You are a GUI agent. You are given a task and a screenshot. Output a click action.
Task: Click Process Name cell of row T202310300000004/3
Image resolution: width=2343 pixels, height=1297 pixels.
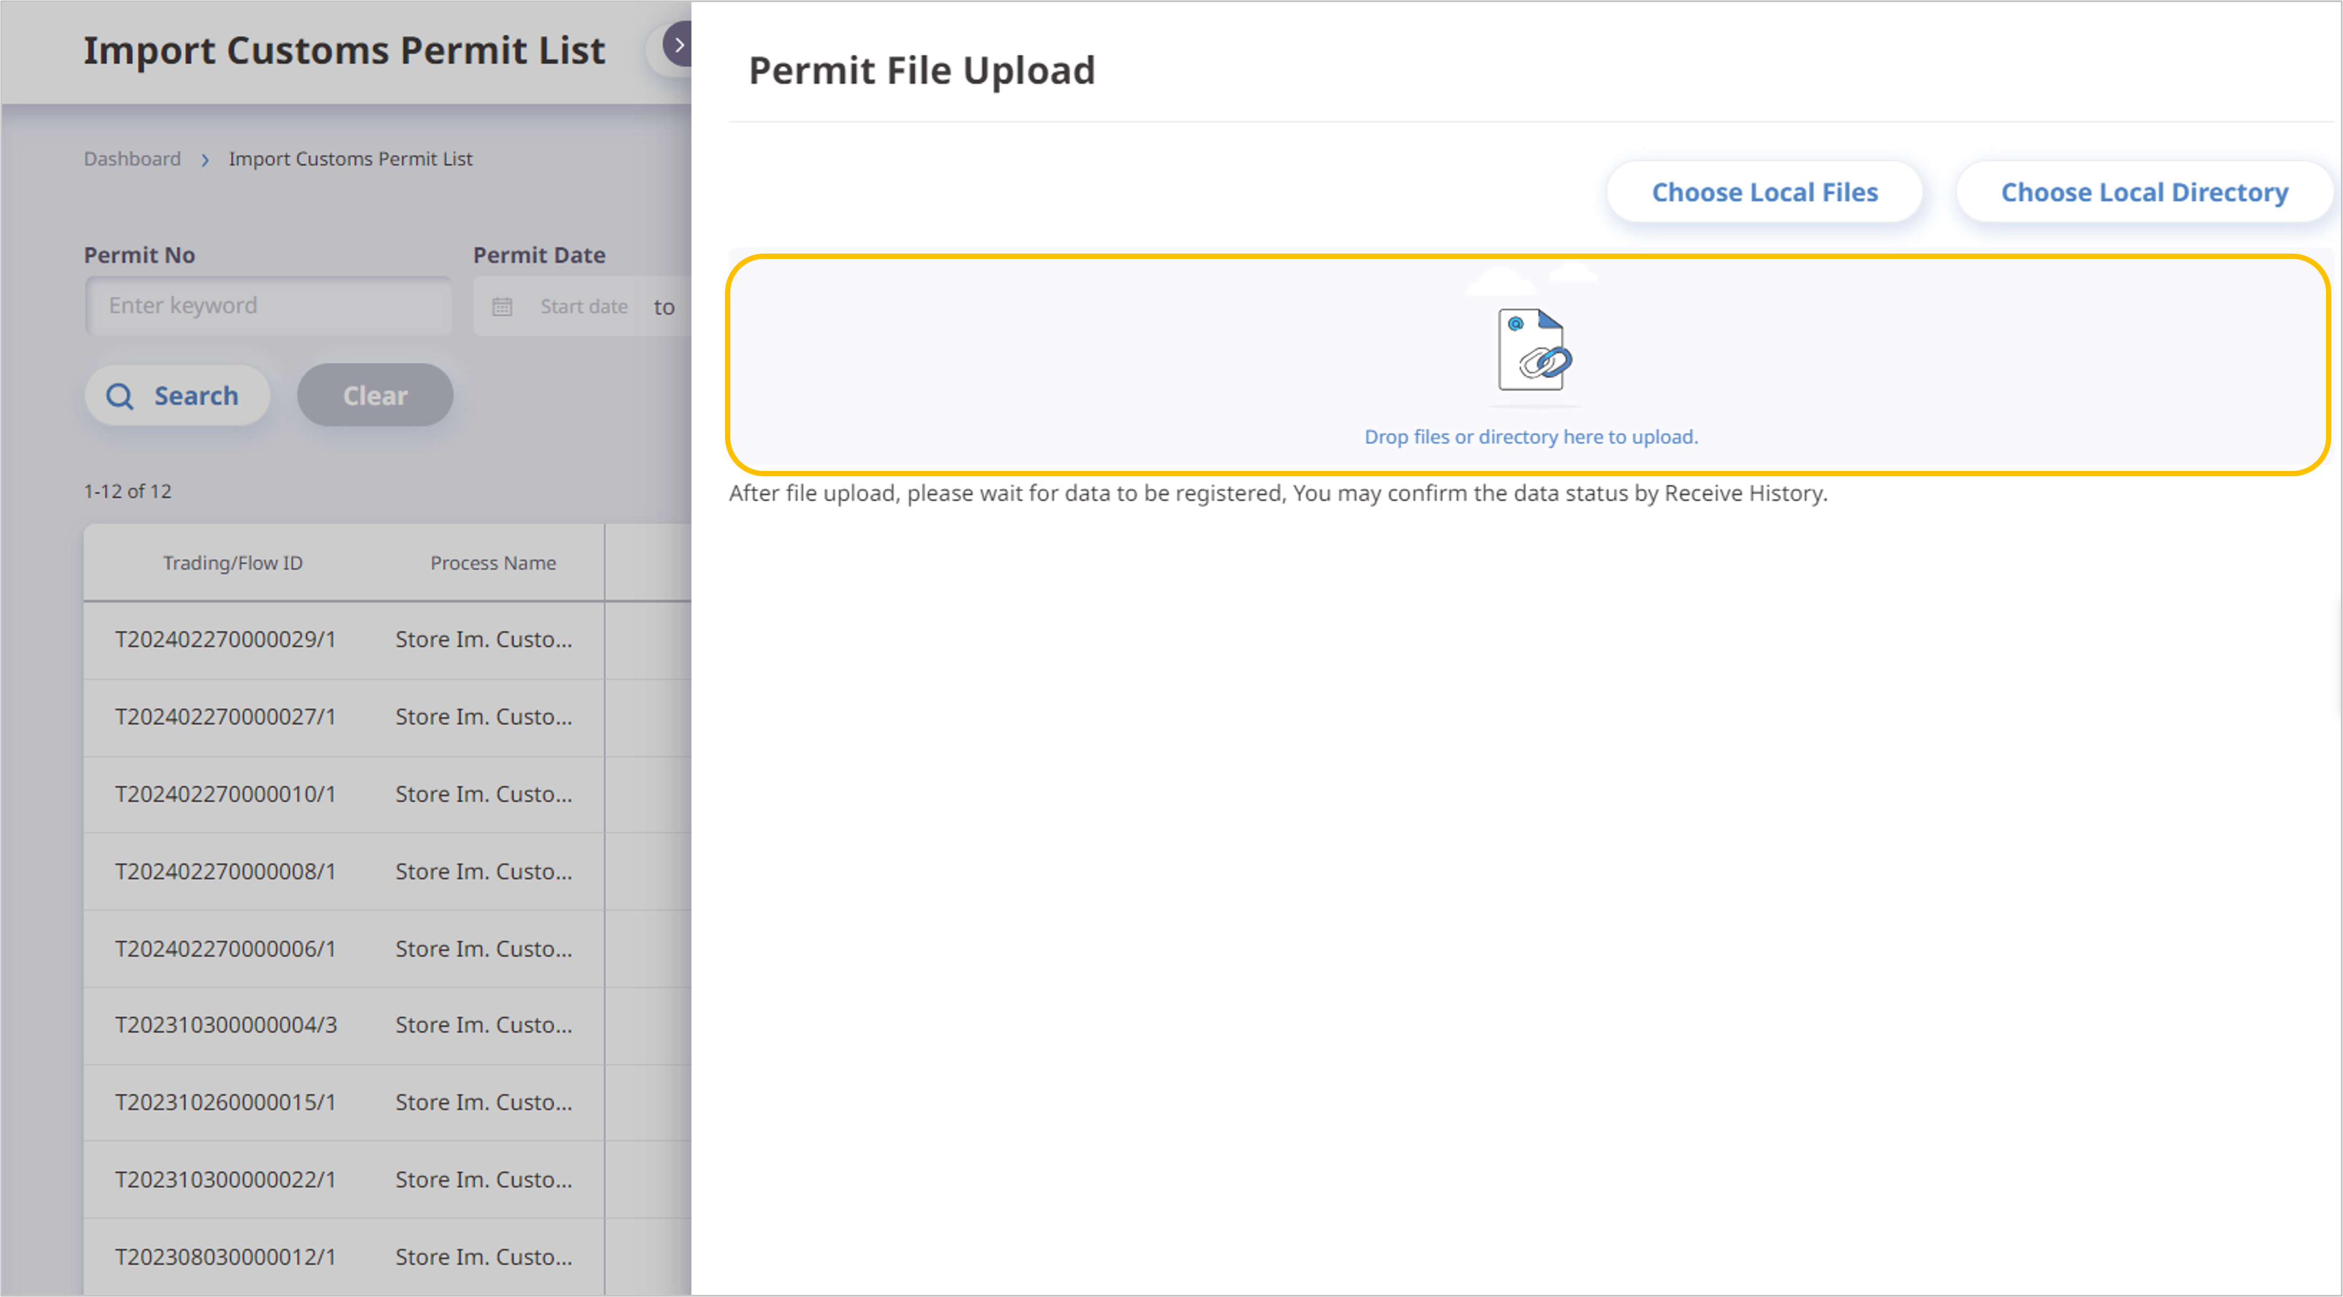pyautogui.click(x=484, y=1025)
